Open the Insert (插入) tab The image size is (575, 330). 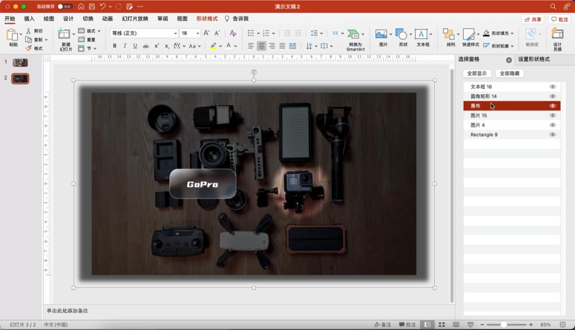click(x=29, y=19)
